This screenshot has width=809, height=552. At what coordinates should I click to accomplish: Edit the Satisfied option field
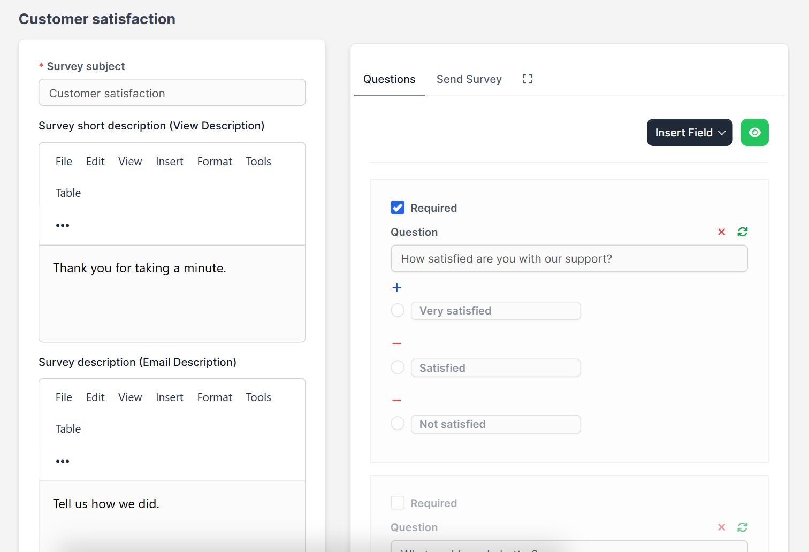(x=496, y=368)
